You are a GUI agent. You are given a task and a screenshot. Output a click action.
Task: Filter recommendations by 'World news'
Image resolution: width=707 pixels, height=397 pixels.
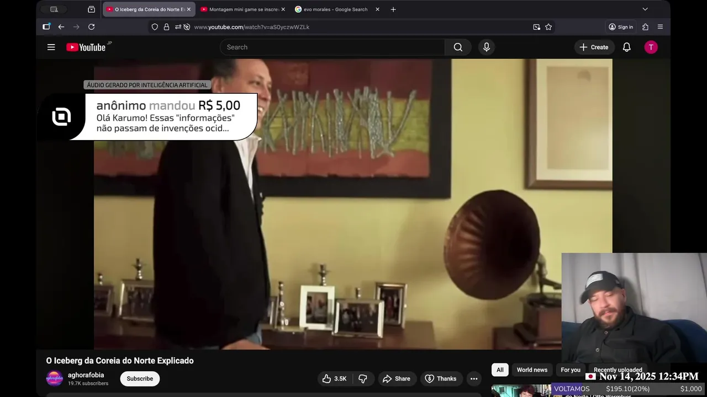(532, 370)
